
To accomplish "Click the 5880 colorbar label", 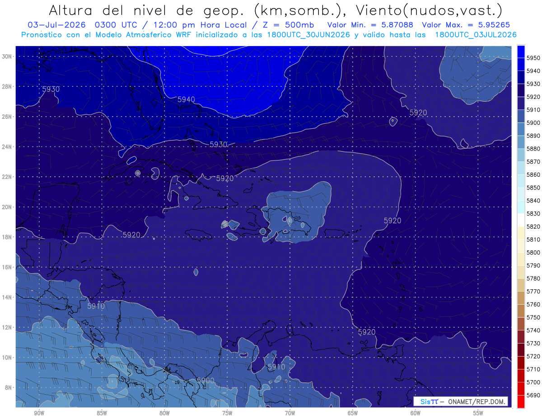I will [x=533, y=149].
